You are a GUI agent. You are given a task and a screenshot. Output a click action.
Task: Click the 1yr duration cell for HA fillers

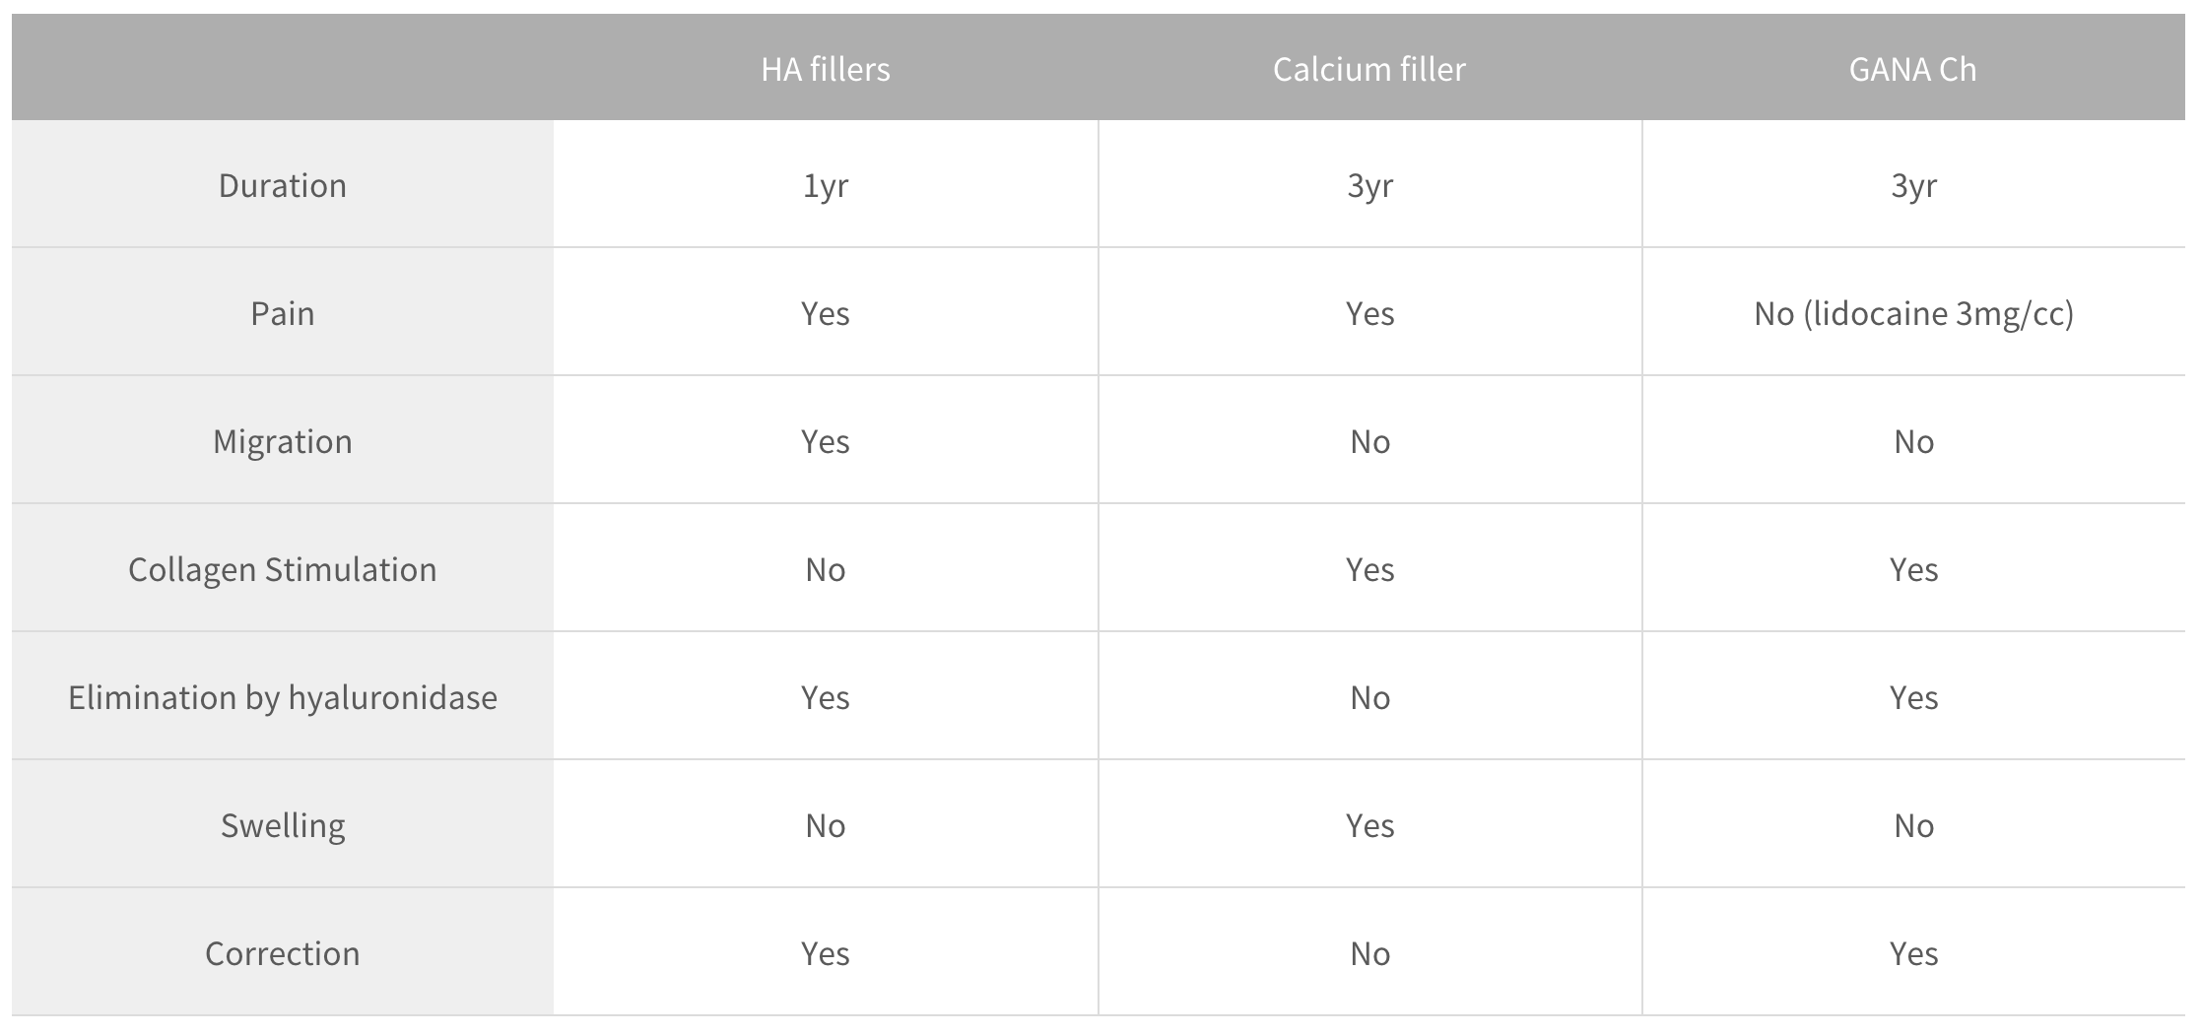point(826,185)
